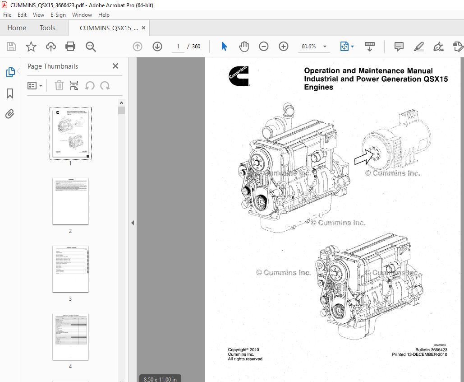Select page 3 thumbnail

[x=70, y=269]
